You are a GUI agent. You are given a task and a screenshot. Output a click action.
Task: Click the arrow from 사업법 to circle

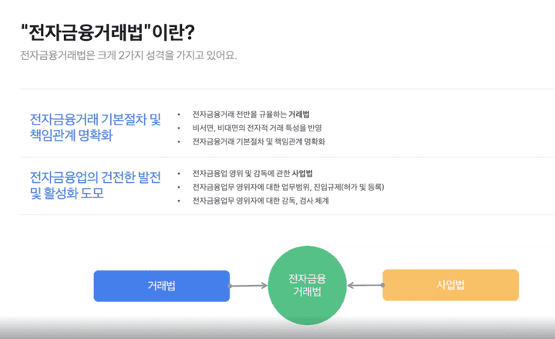click(x=365, y=285)
